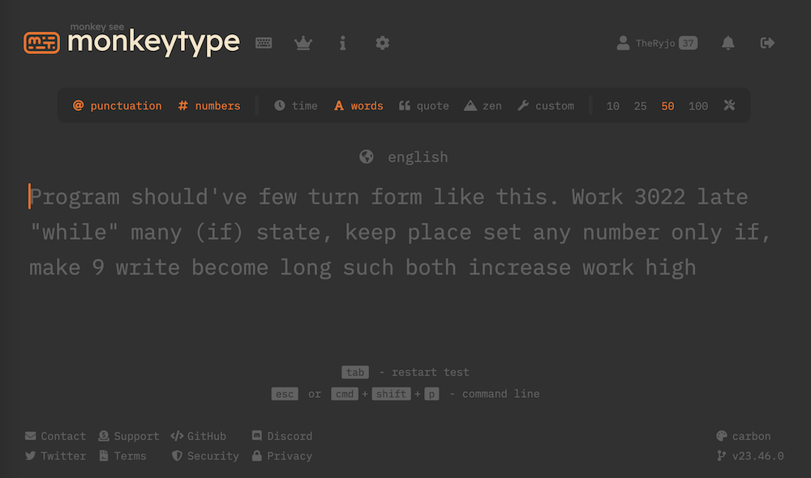Open the Discord link
Screen dimensions: 811x478
tap(282, 436)
